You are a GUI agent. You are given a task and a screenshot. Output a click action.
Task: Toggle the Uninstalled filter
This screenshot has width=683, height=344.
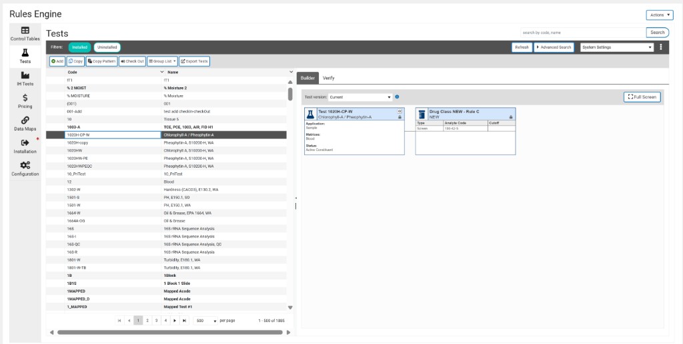click(x=107, y=47)
